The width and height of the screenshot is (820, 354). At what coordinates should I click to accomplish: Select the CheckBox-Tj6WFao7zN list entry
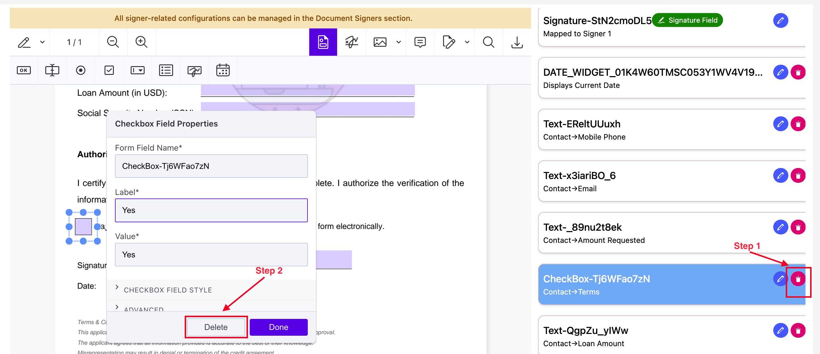click(672, 284)
